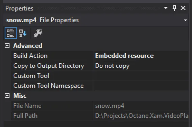Close the Properties panel

coord(183,8)
